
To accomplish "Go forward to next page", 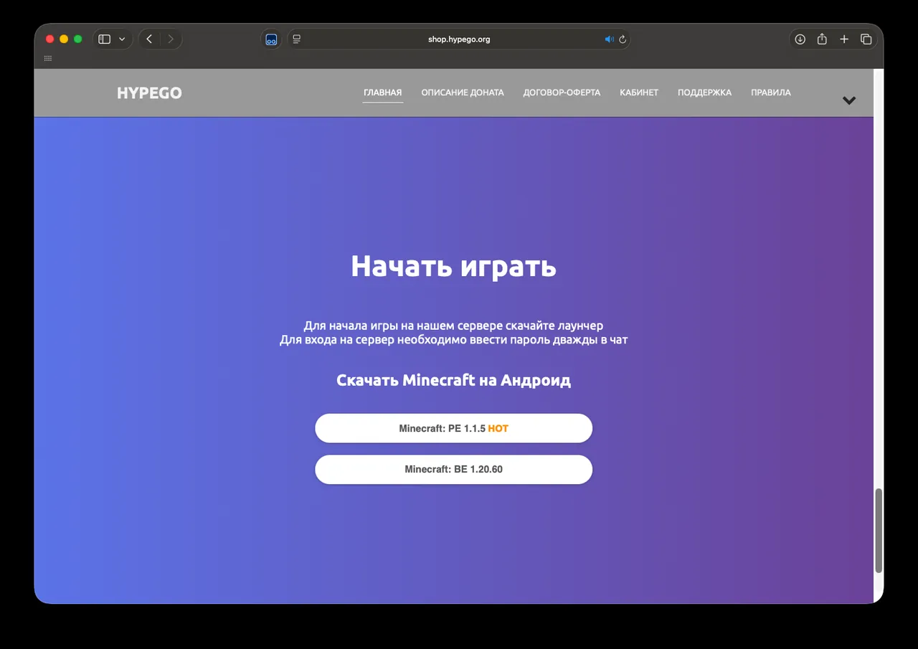I will pos(171,39).
